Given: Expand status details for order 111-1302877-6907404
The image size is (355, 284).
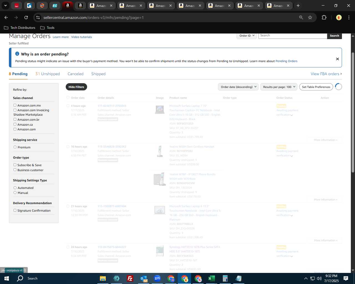Looking at the screenshot, I should [291, 215].
